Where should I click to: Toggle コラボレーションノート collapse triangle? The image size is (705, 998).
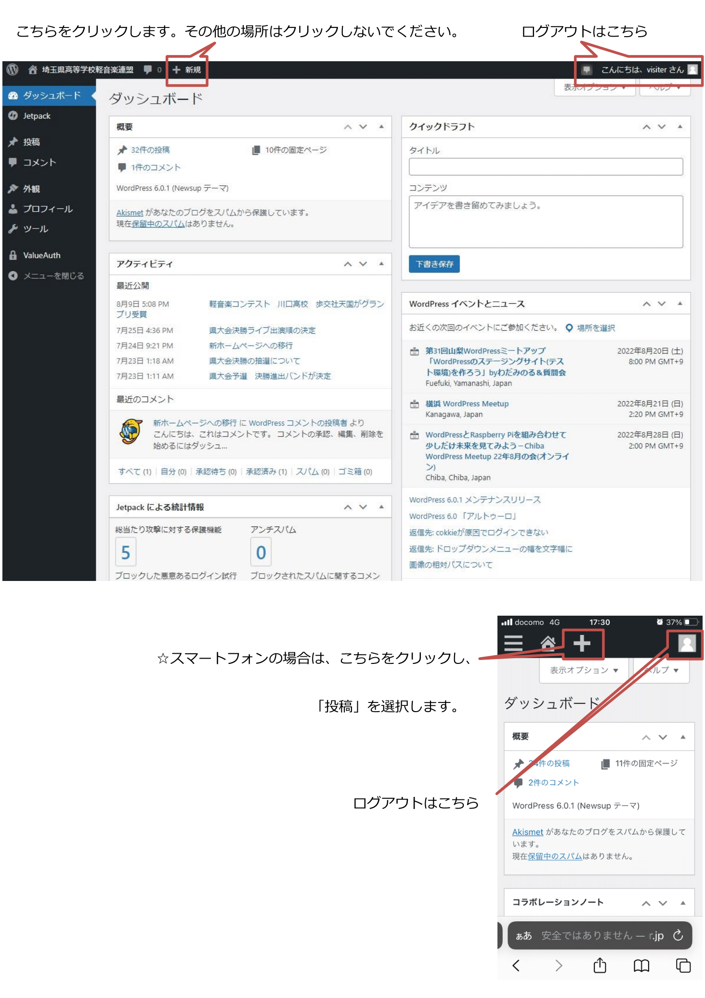click(683, 903)
